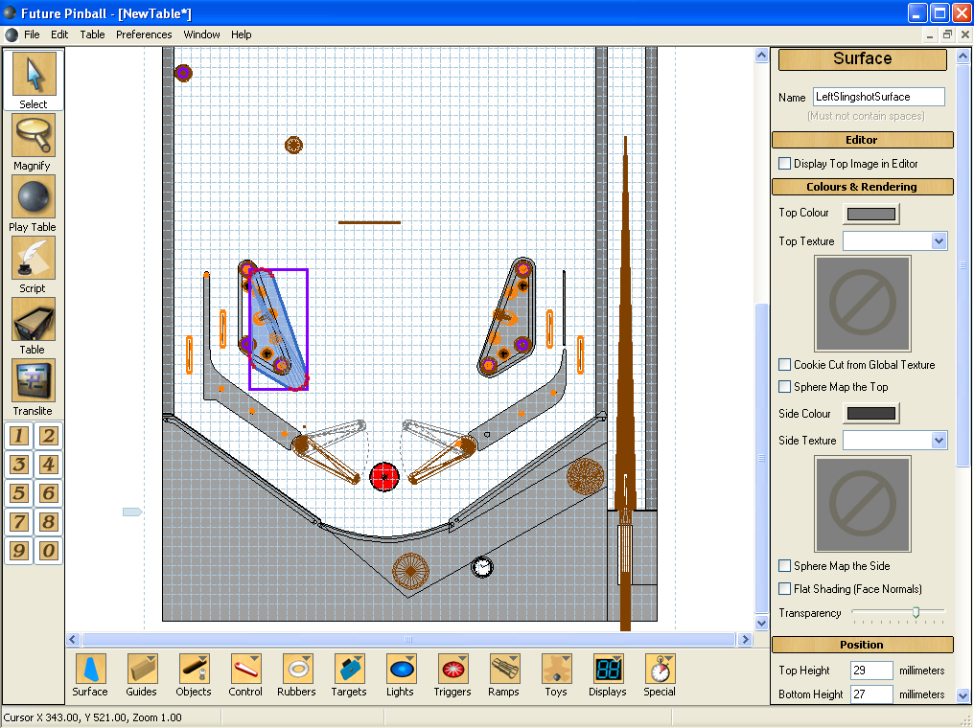Open the Toys tool group

click(556, 675)
